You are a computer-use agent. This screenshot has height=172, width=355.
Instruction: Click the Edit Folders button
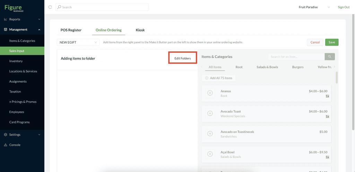pyautogui.click(x=182, y=58)
